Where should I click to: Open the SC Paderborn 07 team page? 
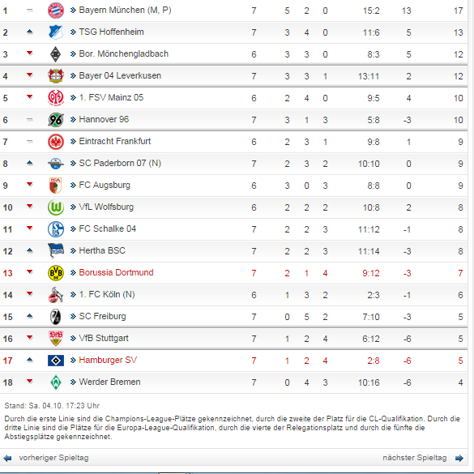tap(120, 163)
